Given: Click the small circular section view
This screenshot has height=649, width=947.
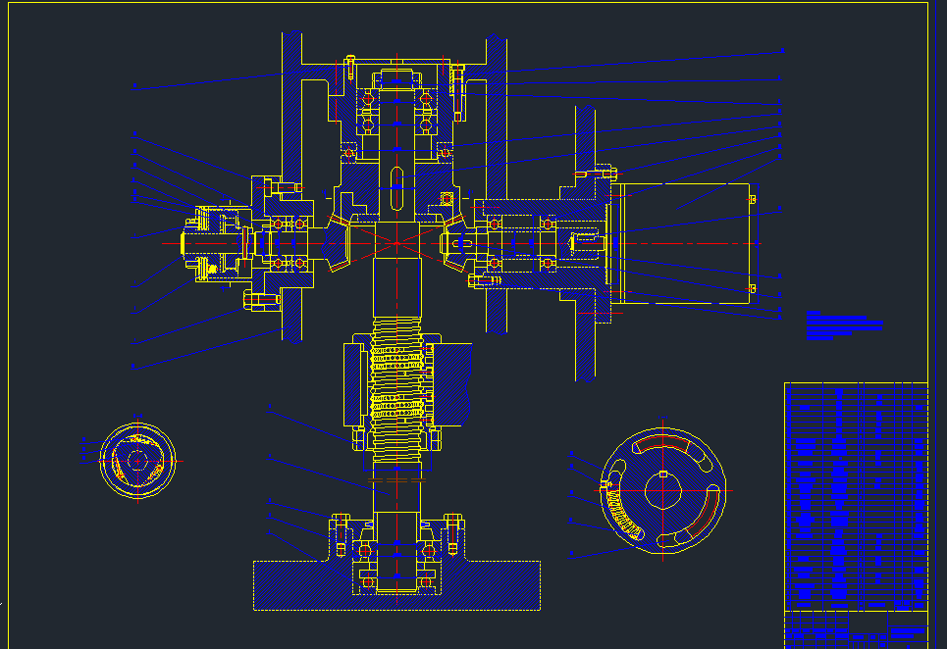Looking at the screenshot, I should pos(137,461).
